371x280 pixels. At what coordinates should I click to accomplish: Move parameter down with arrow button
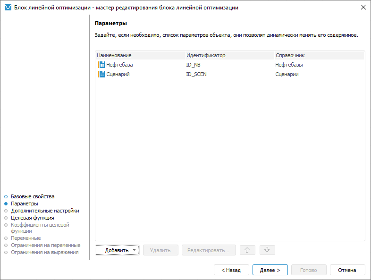(267, 250)
